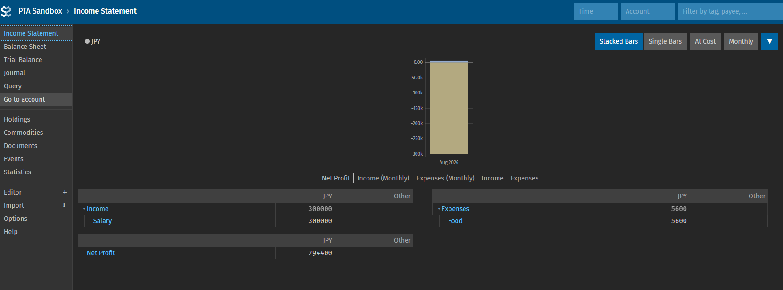Open the Editor page
The width and height of the screenshot is (783, 290).
tap(28, 192)
